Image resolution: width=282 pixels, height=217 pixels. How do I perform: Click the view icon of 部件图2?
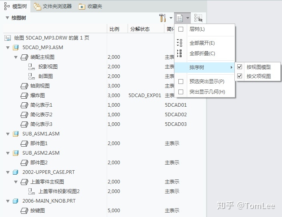pos(24,163)
